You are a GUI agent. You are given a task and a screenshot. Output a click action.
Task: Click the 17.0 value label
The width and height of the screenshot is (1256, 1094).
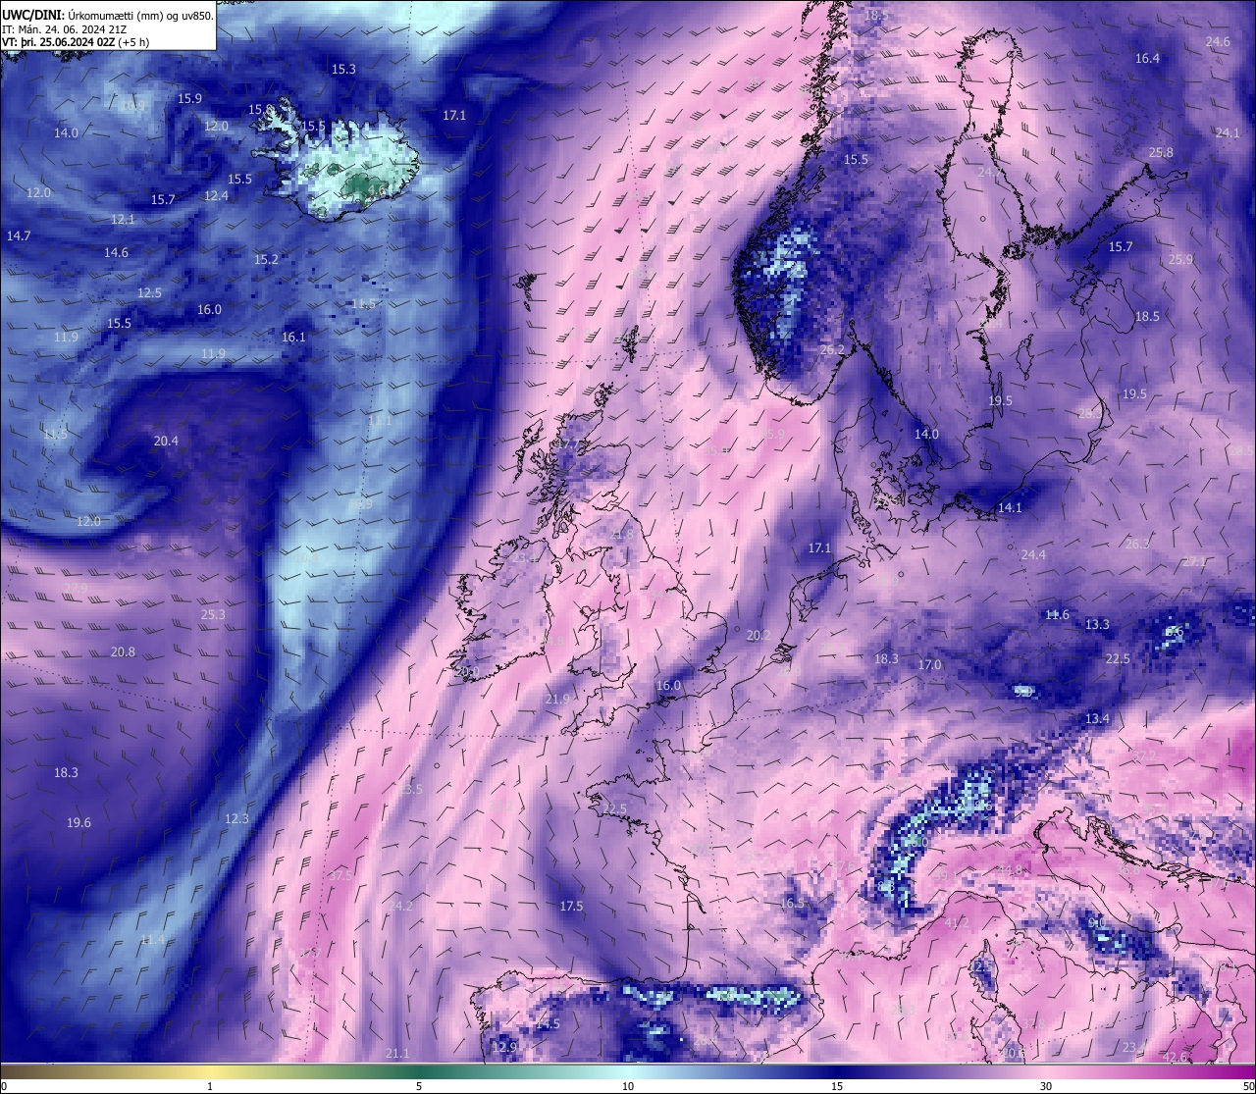click(929, 665)
